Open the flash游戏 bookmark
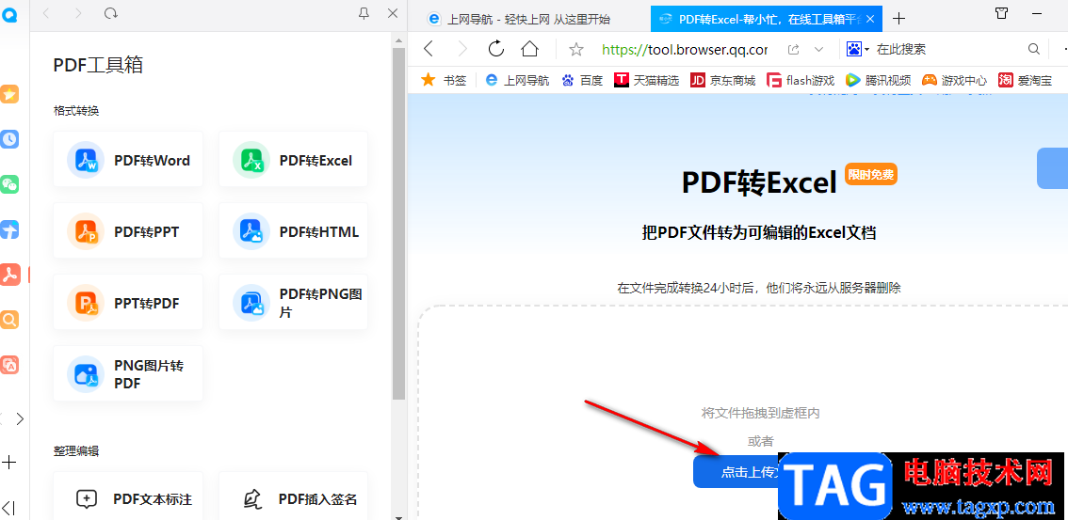 (x=801, y=80)
